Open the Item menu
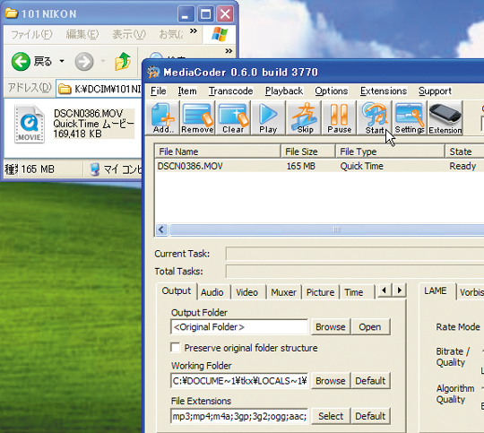The height and width of the screenshot is (433, 484). (x=187, y=91)
